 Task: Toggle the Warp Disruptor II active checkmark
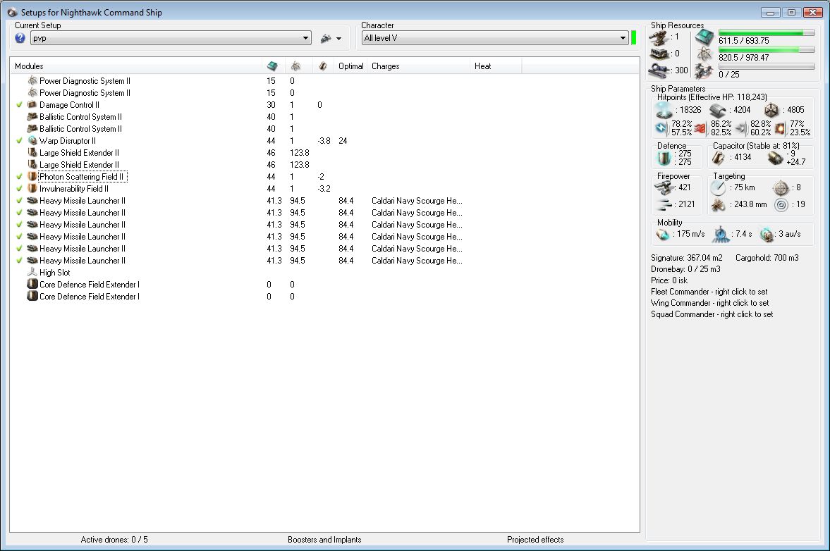[20, 141]
